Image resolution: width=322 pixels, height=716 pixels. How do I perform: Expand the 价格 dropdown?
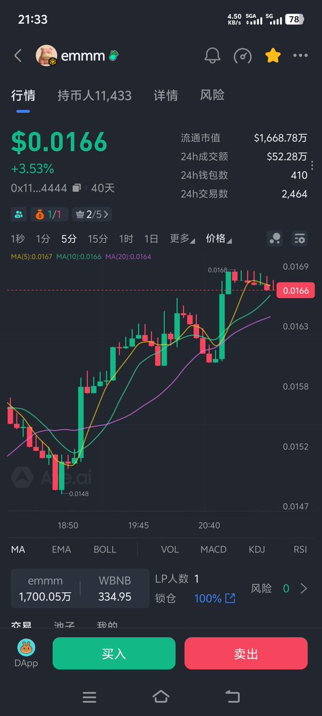pyautogui.click(x=218, y=238)
